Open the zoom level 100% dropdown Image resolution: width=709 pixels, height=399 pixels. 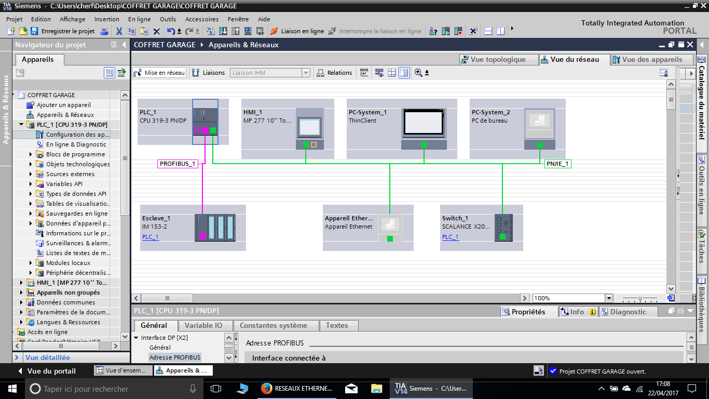coord(609,298)
